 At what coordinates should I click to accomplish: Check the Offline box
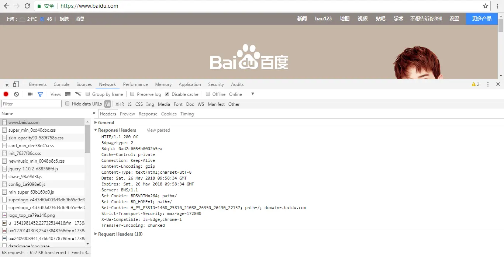[208, 94]
